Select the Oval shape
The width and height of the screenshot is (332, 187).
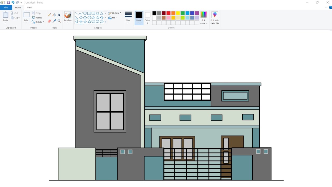click(x=85, y=14)
